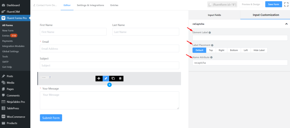This screenshot has height=128, width=290.
Task: Click the Element Label input field
Action: [240, 38]
